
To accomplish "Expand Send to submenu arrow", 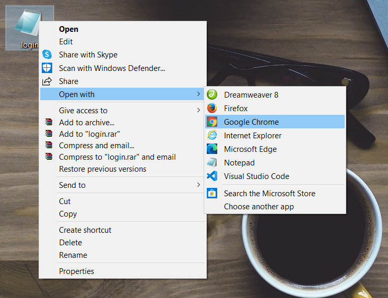I will point(198,185).
